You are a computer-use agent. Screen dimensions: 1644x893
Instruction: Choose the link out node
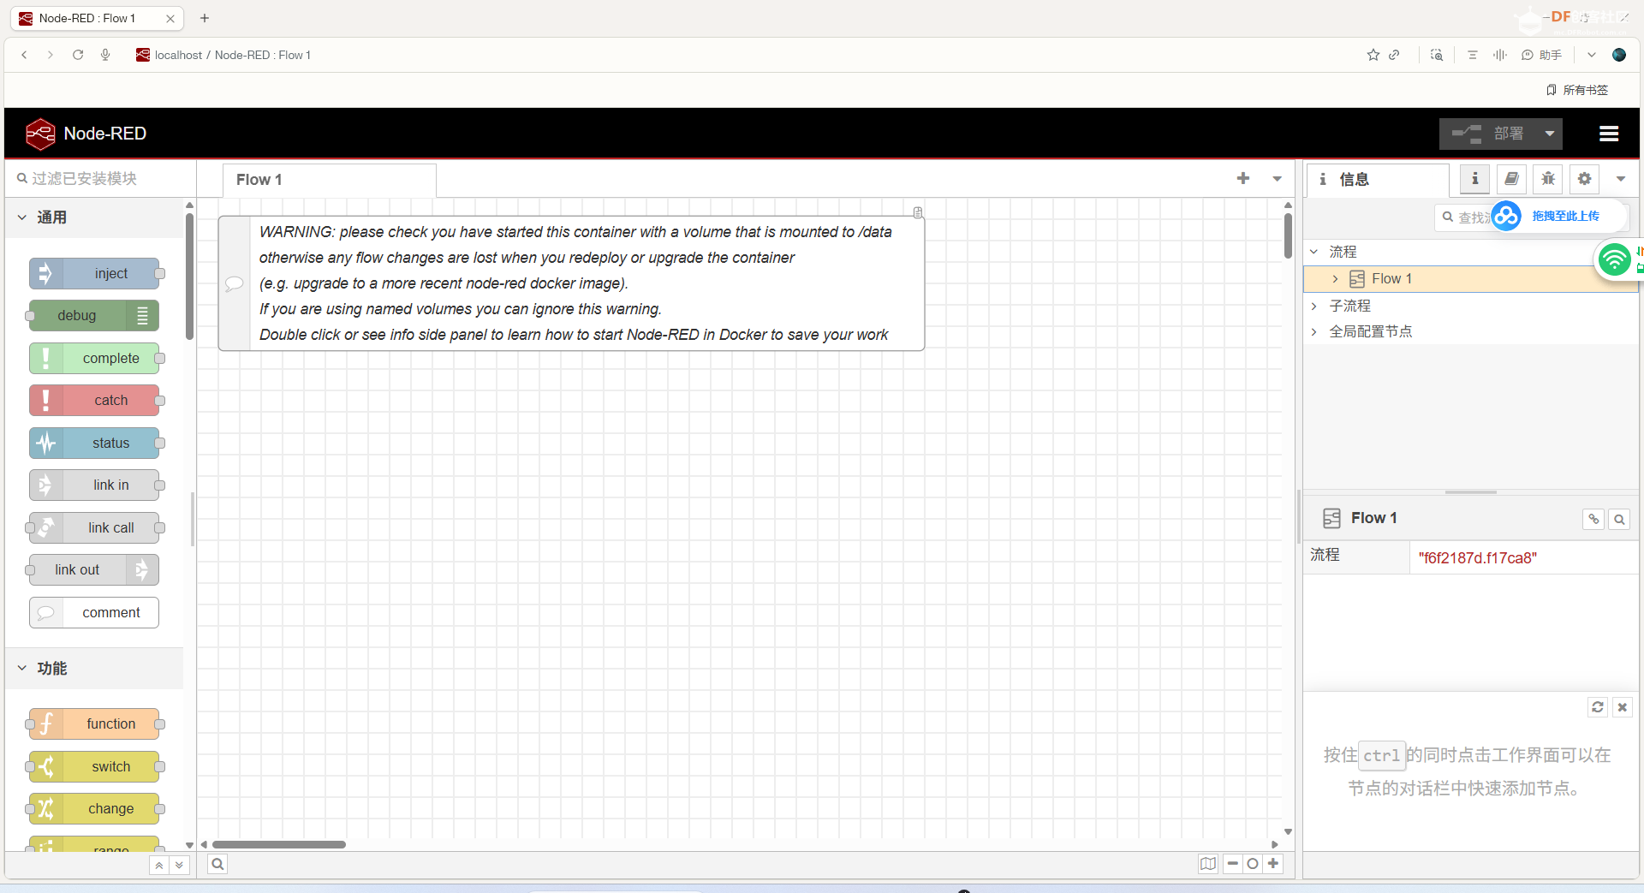click(x=94, y=570)
